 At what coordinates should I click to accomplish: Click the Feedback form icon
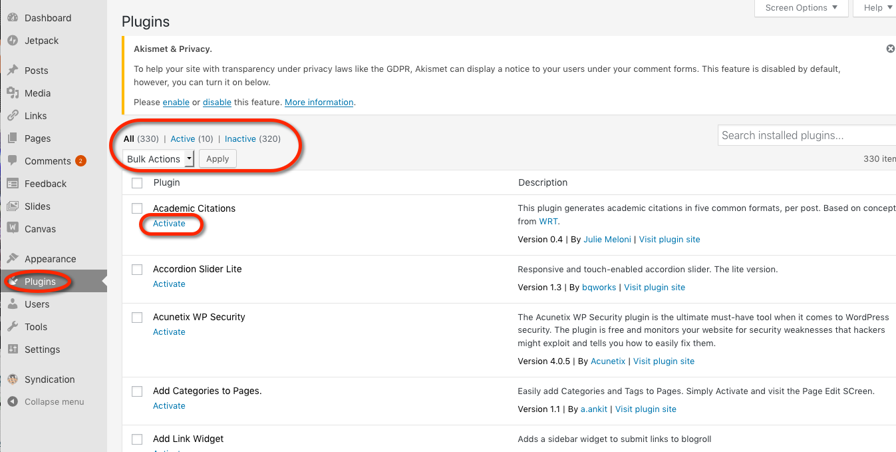pos(13,184)
